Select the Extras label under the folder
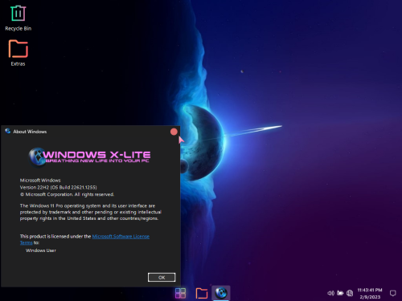Screen dimensions: 402x301 click(18, 64)
